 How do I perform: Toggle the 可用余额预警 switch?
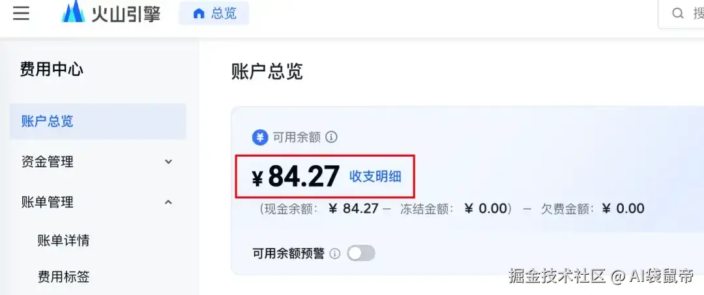click(x=361, y=253)
